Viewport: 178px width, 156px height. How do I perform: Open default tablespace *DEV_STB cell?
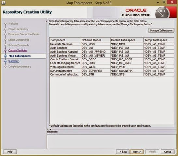pos(127,74)
